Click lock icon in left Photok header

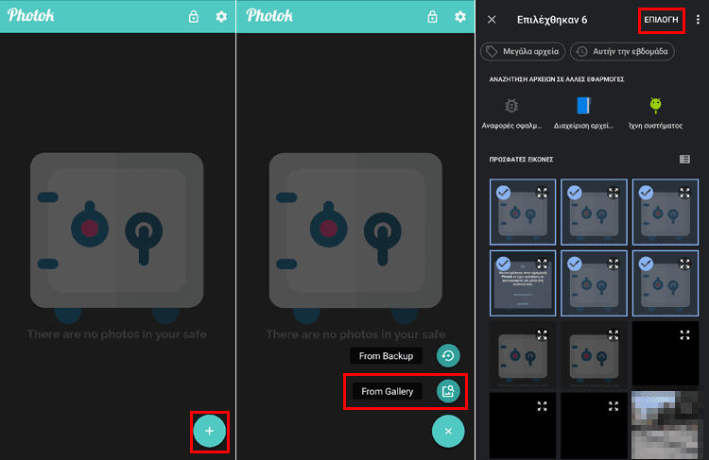[194, 17]
